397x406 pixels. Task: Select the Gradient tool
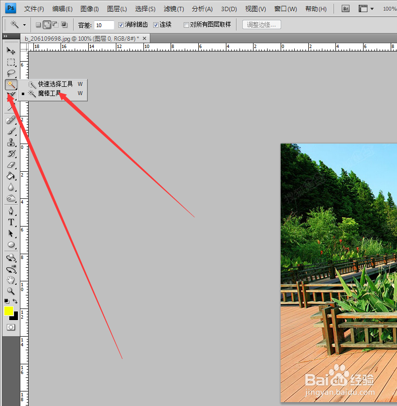11,177
